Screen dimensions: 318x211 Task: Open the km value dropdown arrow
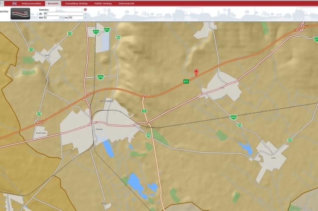click(x=61, y=18)
